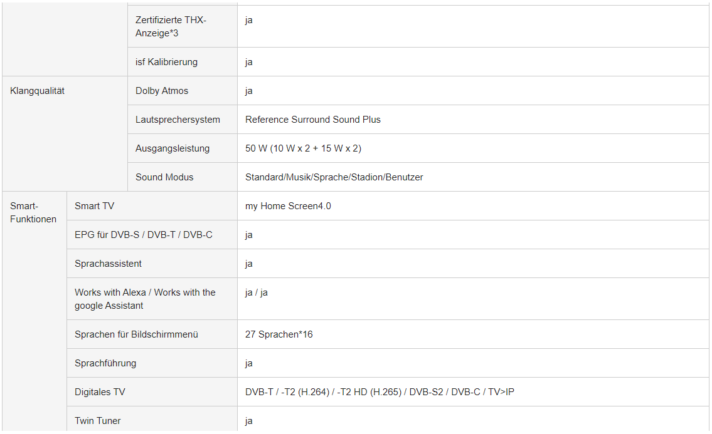Click the "Lautsprechersystem" label cell

tap(178, 120)
